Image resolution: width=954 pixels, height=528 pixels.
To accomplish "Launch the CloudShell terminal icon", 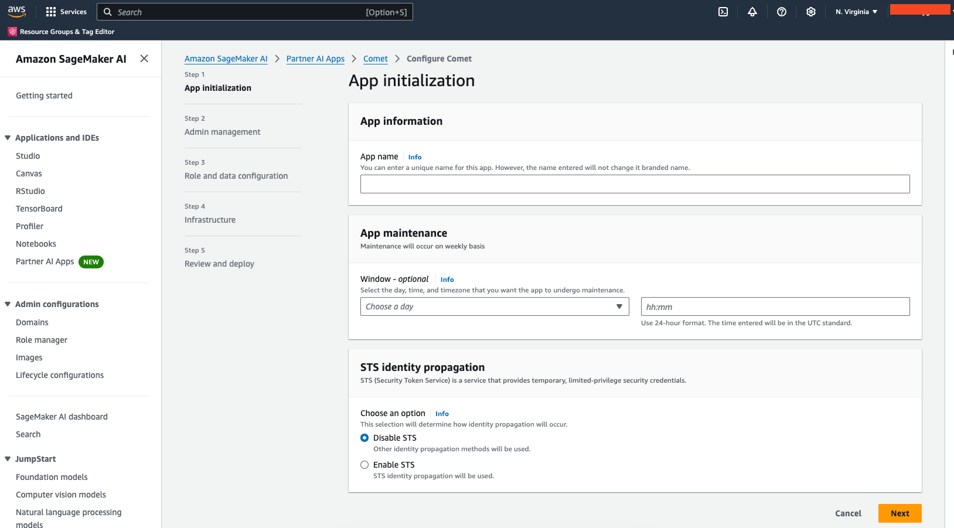I will pos(723,12).
